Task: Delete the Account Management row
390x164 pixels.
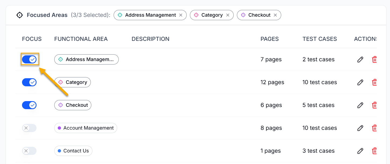Action: click(x=374, y=128)
